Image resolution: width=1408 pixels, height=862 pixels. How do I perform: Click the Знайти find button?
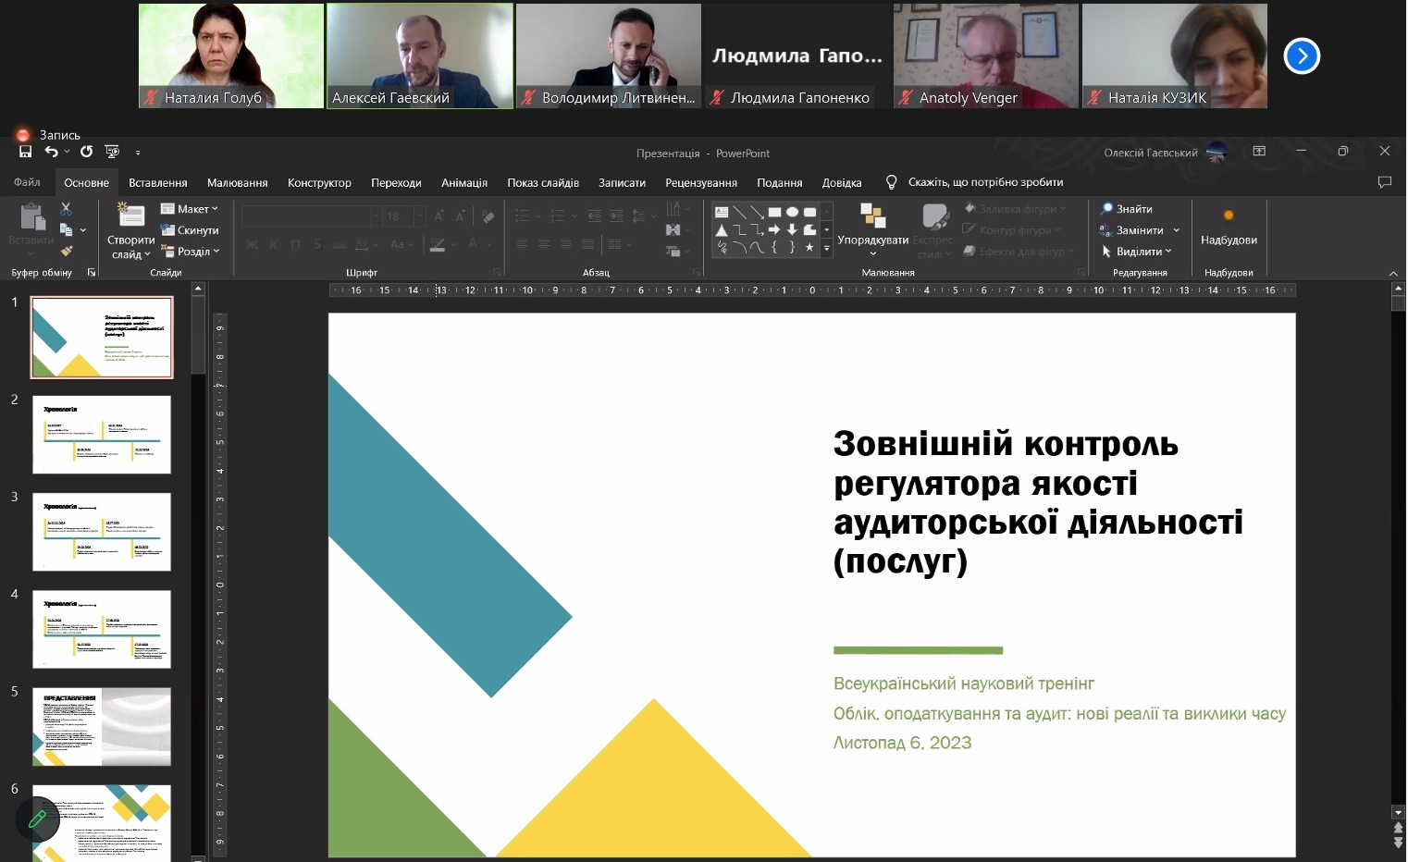coord(1126,209)
